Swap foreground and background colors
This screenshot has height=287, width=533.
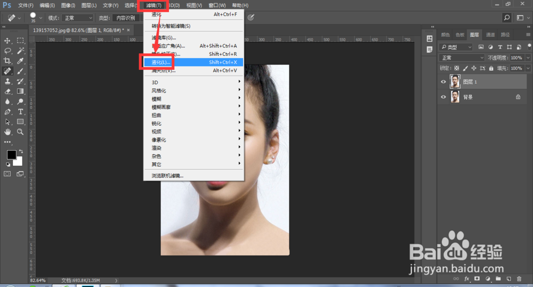pyautogui.click(x=21, y=151)
